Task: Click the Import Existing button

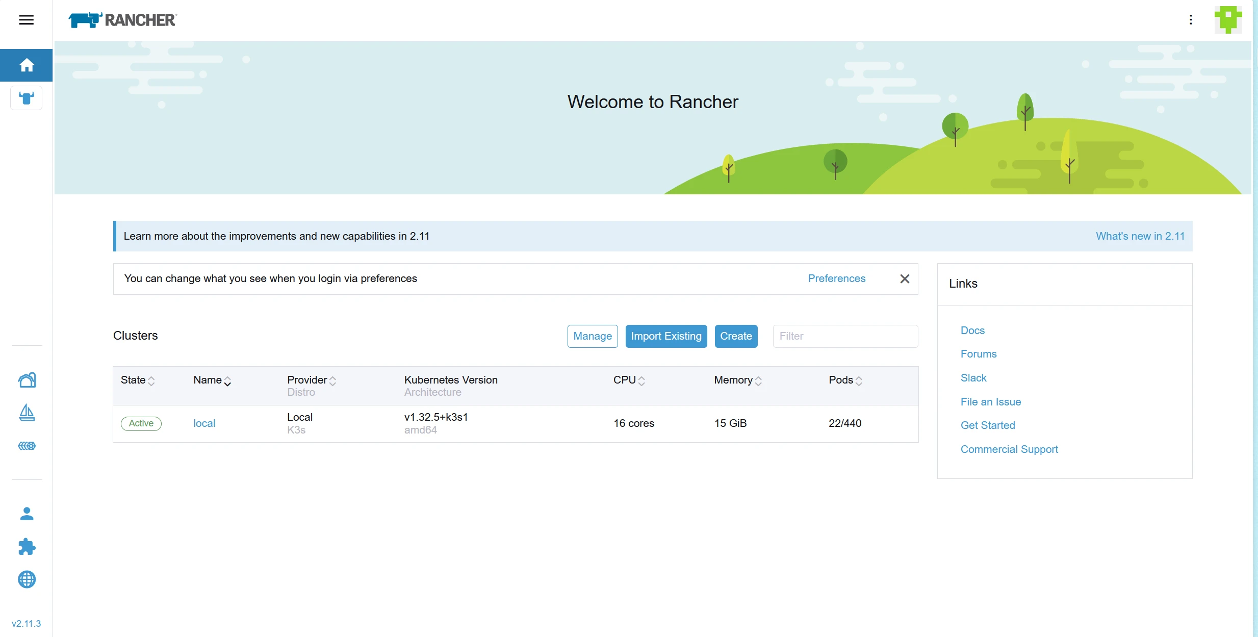Action: [666, 336]
